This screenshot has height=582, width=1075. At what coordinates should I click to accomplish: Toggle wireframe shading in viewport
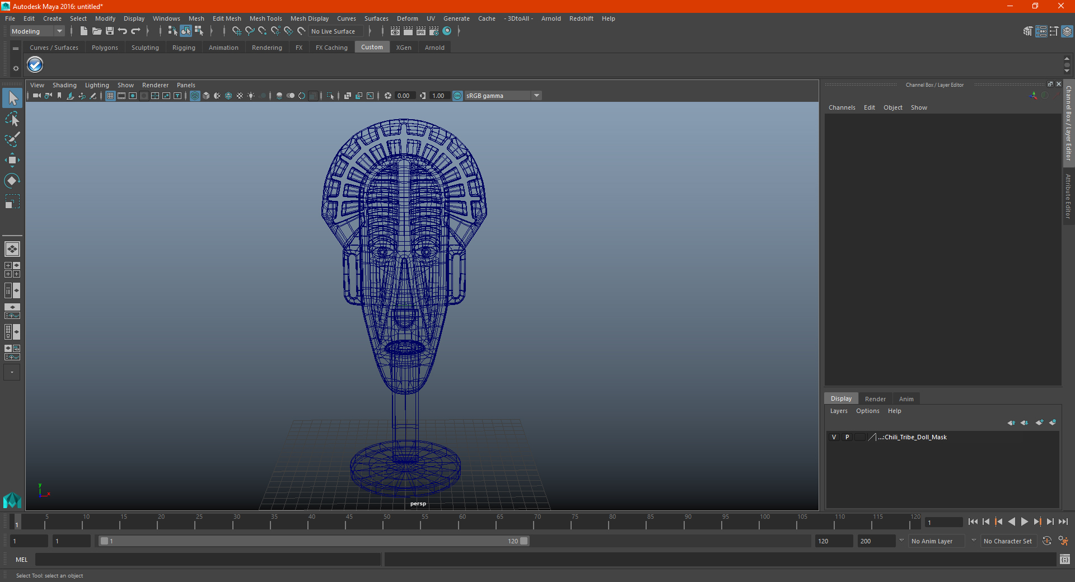pyautogui.click(x=195, y=96)
